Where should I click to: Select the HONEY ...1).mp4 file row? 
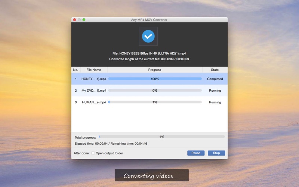click(94, 79)
